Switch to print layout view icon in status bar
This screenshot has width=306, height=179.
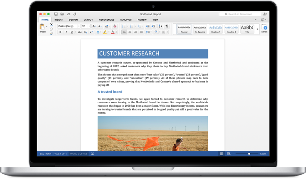point(222,154)
